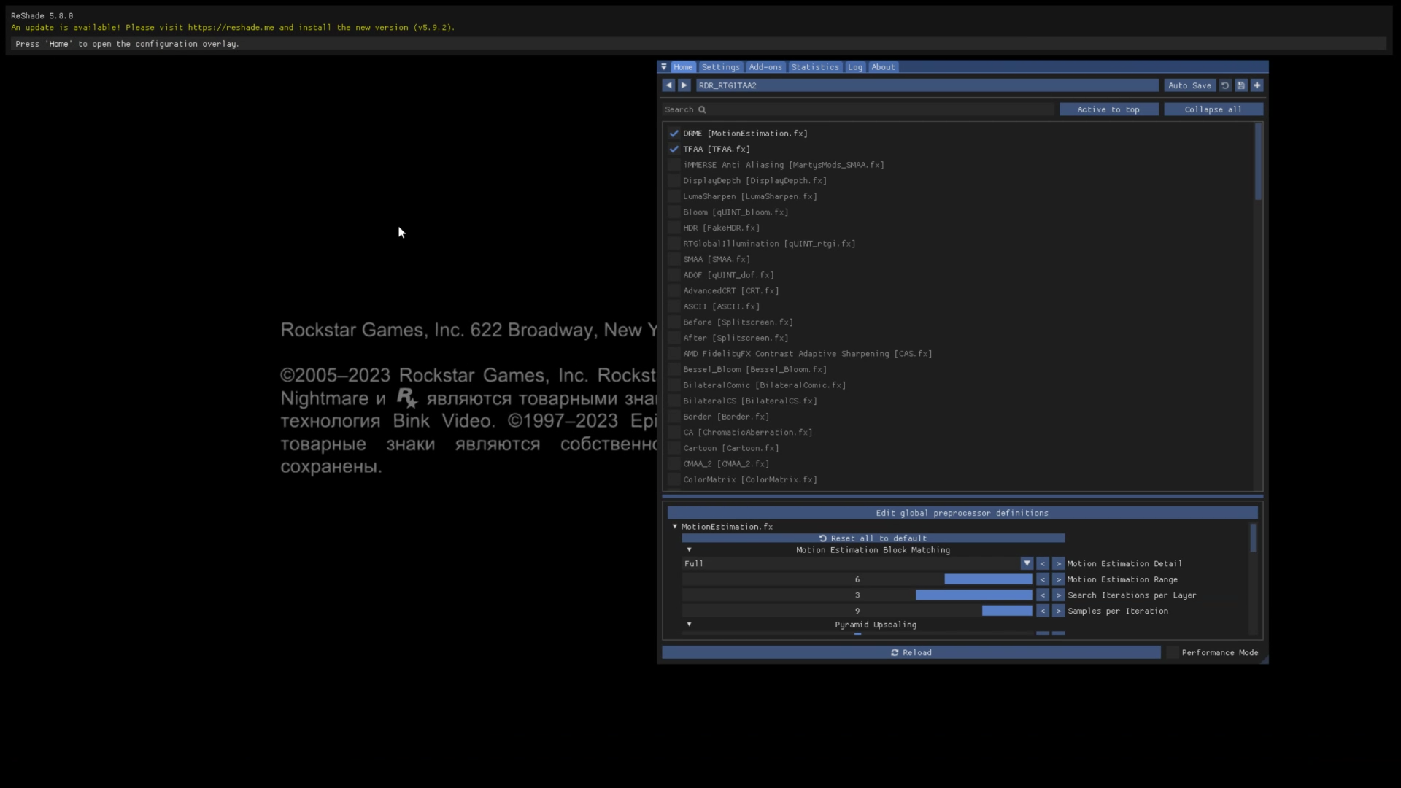Click the save preset floppy disk icon
Screen dimensions: 1401x788
[x=1241, y=85]
